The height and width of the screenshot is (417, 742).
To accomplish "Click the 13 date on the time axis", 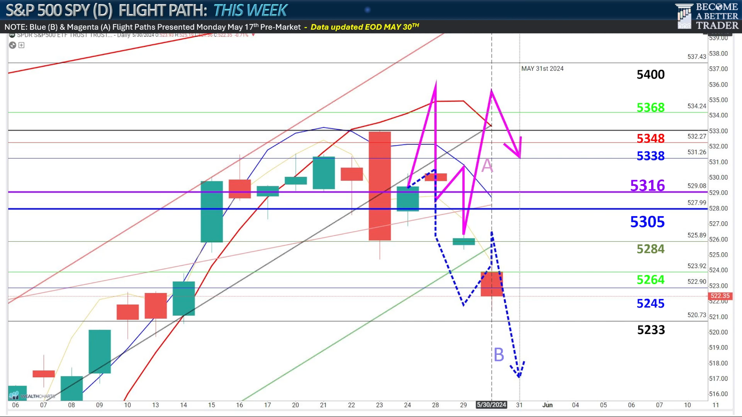I will [x=155, y=405].
